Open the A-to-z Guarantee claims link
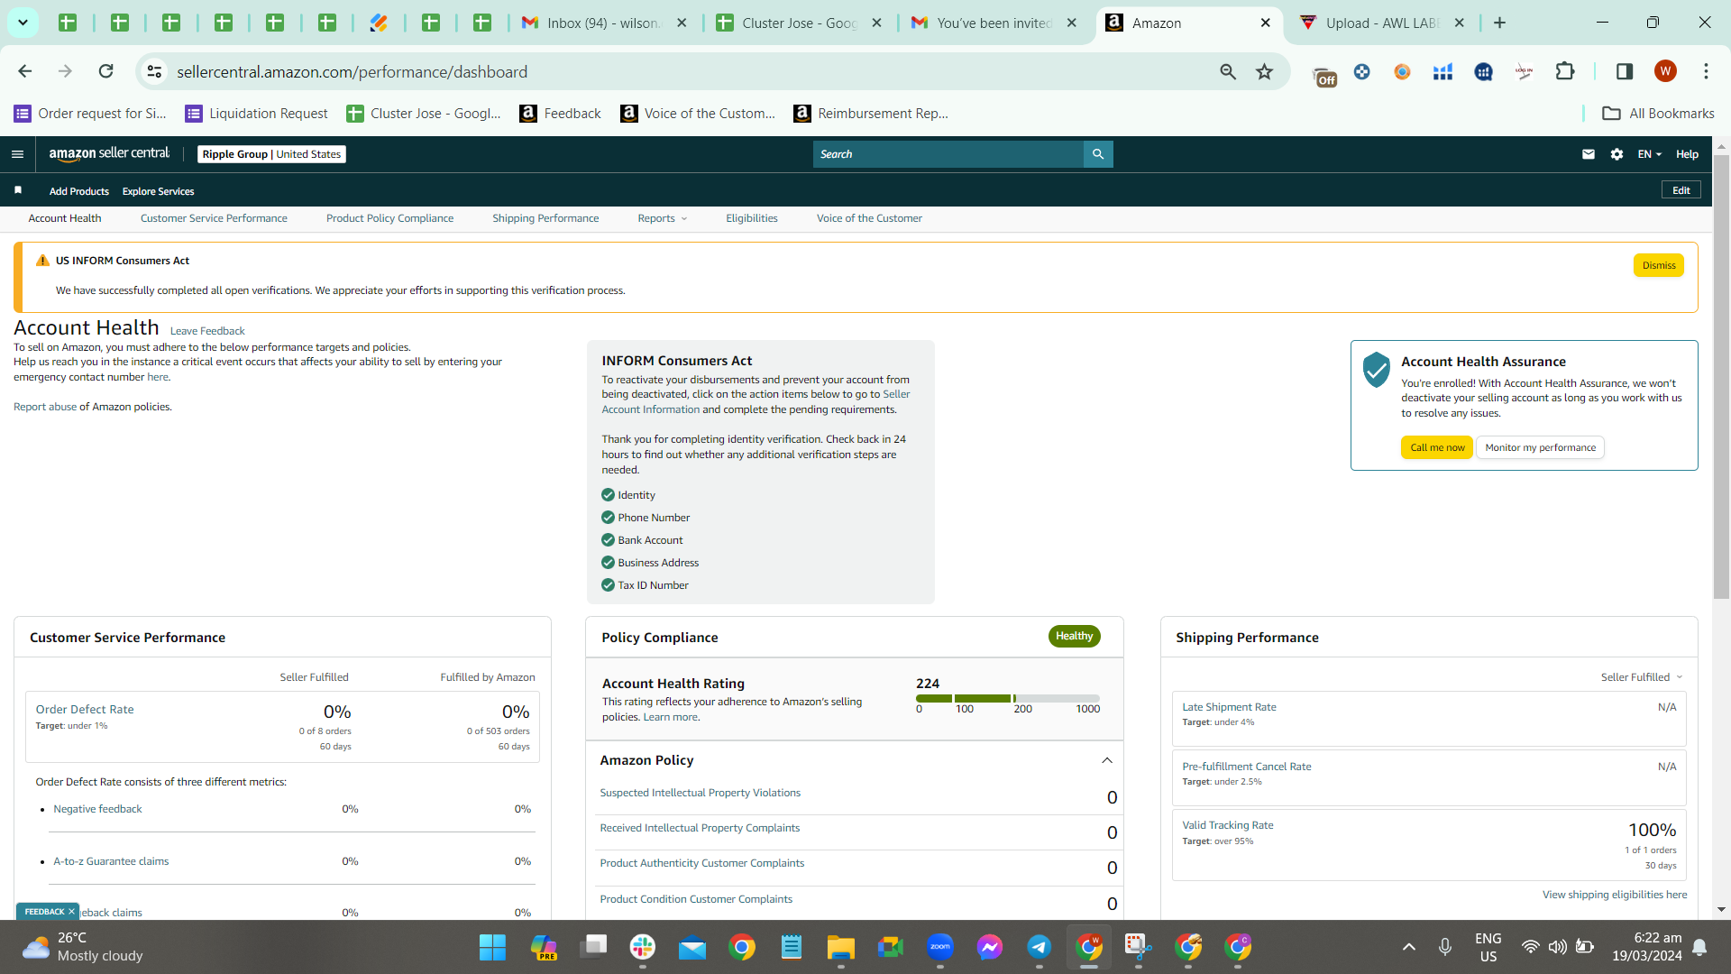Image resolution: width=1731 pixels, height=974 pixels. pyautogui.click(x=111, y=861)
